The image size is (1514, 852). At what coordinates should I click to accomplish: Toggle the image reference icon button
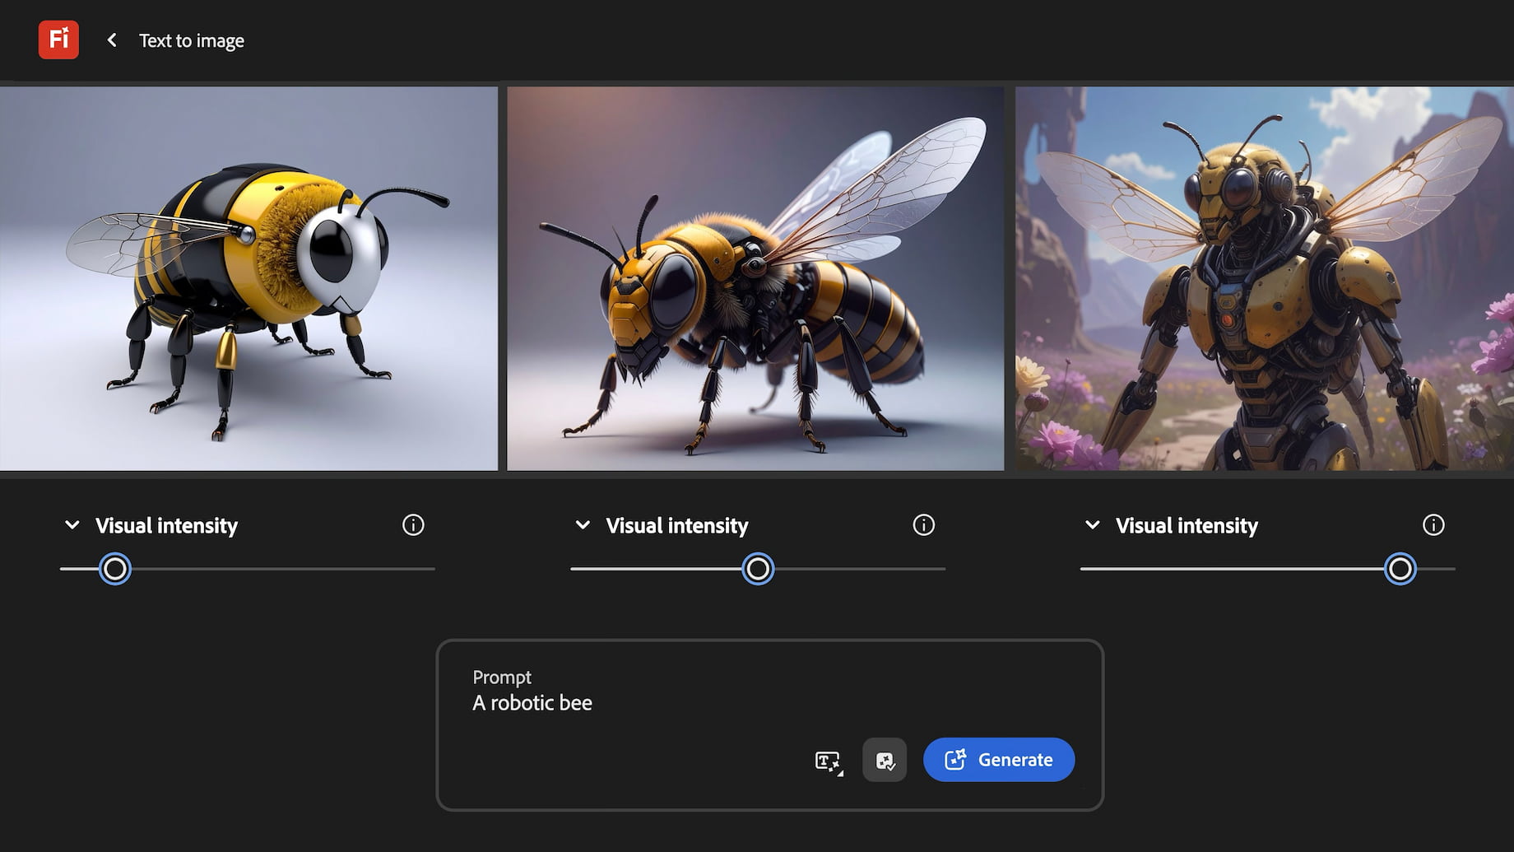pyautogui.click(x=885, y=760)
